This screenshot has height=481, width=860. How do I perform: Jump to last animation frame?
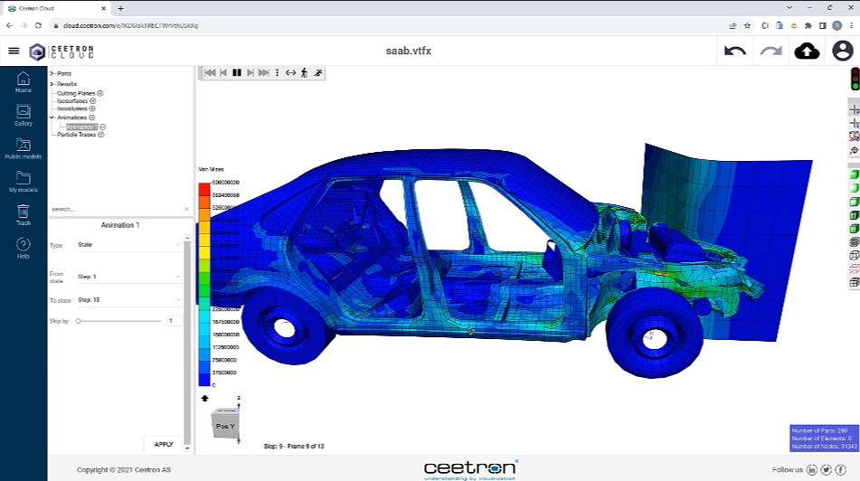click(x=264, y=72)
